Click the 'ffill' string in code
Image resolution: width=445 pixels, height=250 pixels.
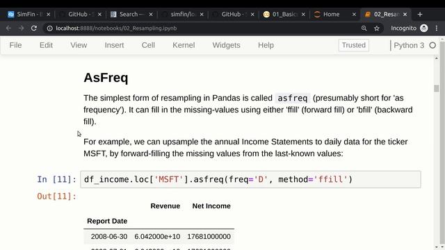coord(331,179)
